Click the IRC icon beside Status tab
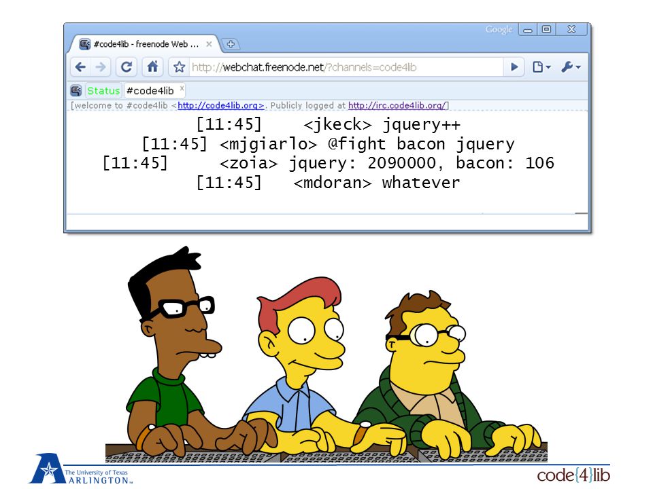Image resolution: width=653 pixels, height=489 pixels. pos(76,90)
